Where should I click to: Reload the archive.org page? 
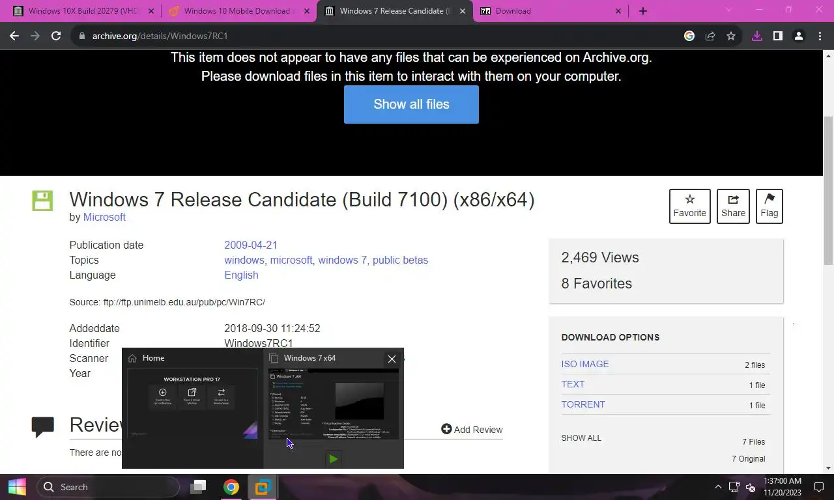pyautogui.click(x=56, y=36)
